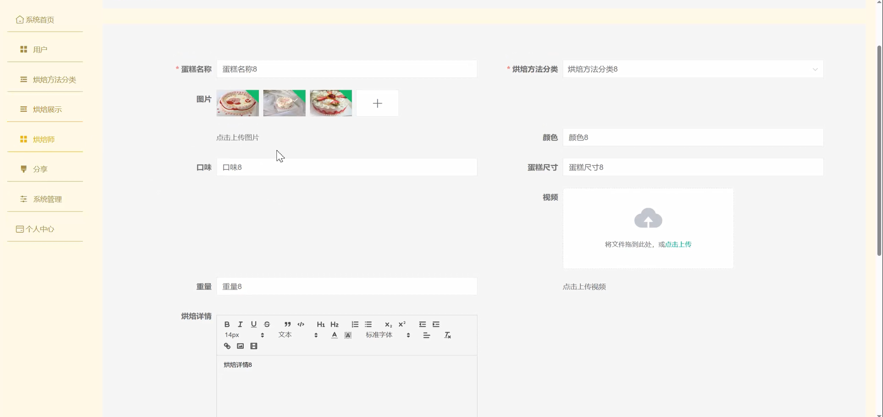883x417 pixels.
Task: Open the text highlight color picker
Action: pos(348,335)
